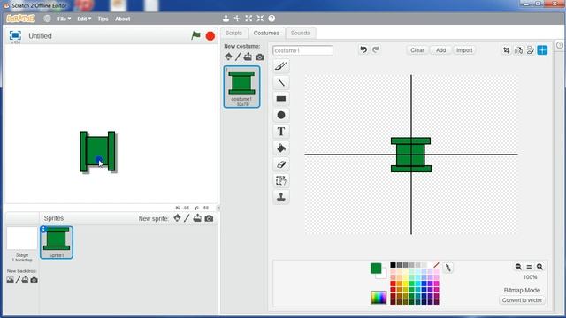The height and width of the screenshot is (318, 566).
Task: Click the red stop button
Action: coord(210,35)
